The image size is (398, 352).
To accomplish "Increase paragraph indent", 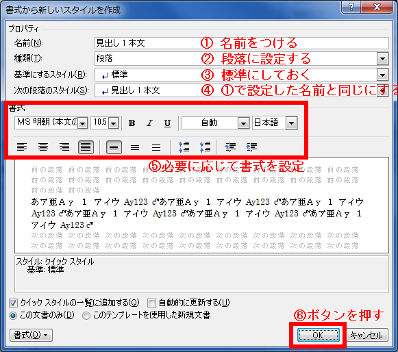I will coord(251,147).
